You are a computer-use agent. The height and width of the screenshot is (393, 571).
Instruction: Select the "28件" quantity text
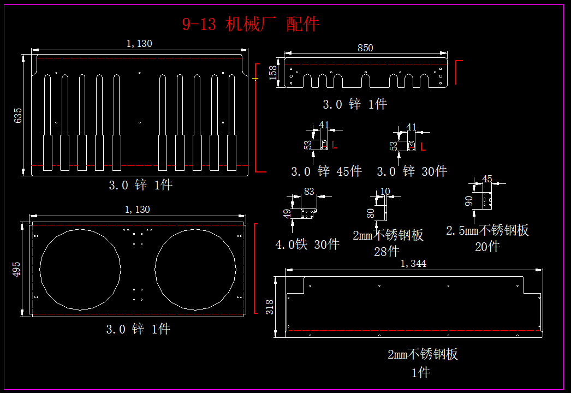(x=386, y=252)
